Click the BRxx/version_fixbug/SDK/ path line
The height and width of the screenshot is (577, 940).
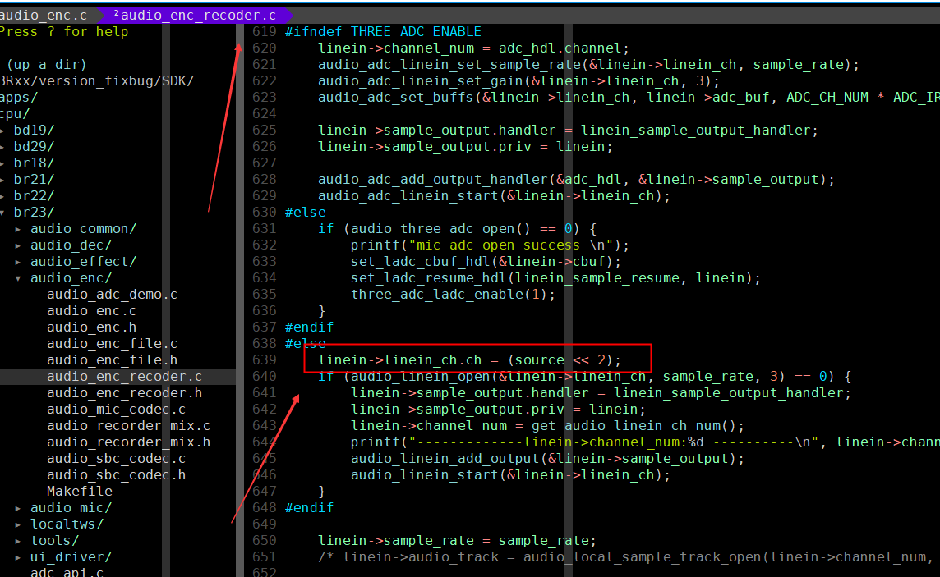97,80
